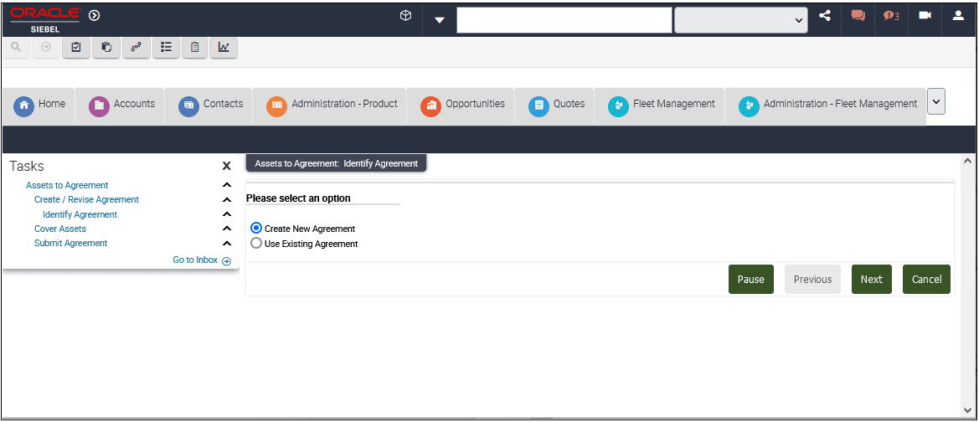Click the Opportunities tab chart icon
Screen dimensions: 979x422
point(430,106)
